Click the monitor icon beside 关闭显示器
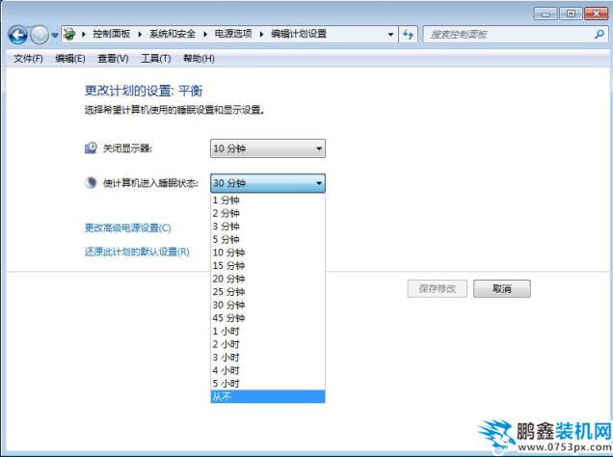The width and height of the screenshot is (613, 457). tap(91, 148)
